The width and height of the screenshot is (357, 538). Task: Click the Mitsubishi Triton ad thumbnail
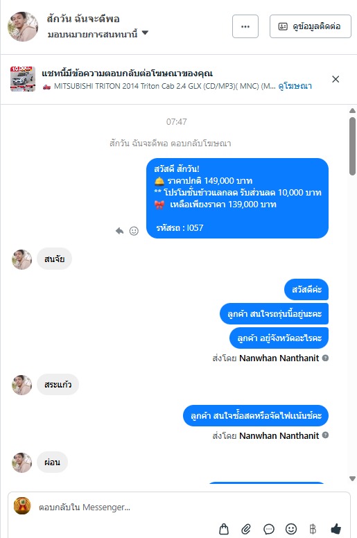click(x=23, y=79)
